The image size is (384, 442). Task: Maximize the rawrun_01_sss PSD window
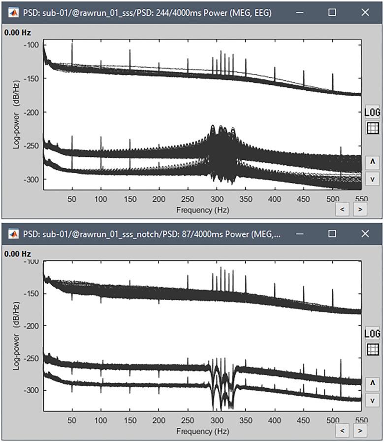click(332, 12)
